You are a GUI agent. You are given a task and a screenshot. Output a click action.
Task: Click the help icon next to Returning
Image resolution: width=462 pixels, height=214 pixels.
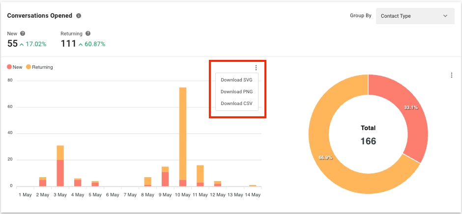point(88,33)
